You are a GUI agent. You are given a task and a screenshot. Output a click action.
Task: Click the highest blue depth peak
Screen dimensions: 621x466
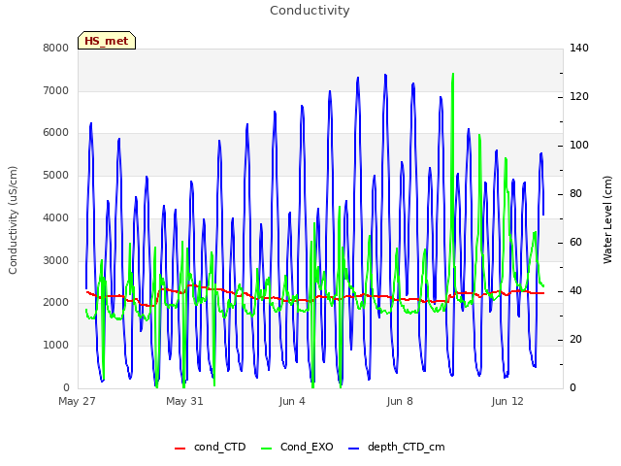point(385,76)
